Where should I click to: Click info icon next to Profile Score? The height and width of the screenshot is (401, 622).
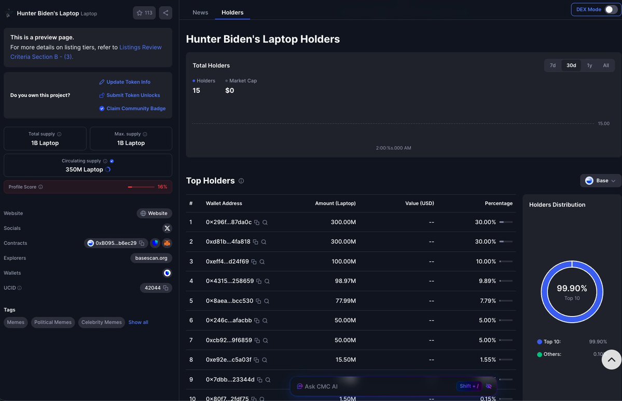(40, 187)
